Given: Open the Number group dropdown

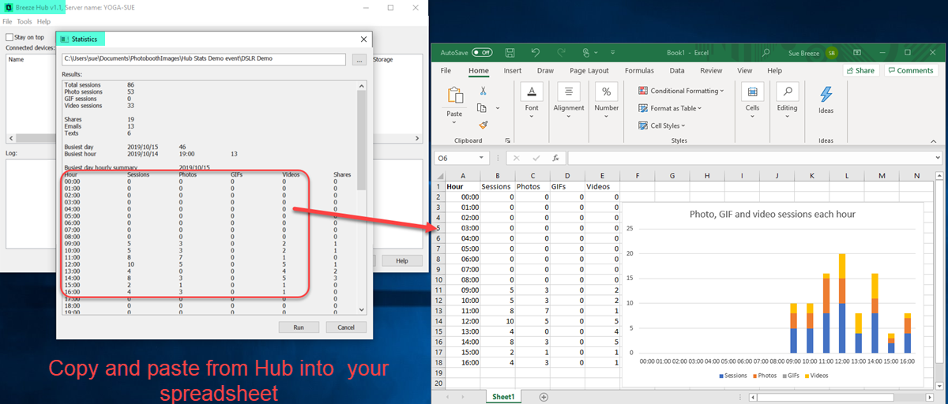Looking at the screenshot, I should (x=606, y=99).
